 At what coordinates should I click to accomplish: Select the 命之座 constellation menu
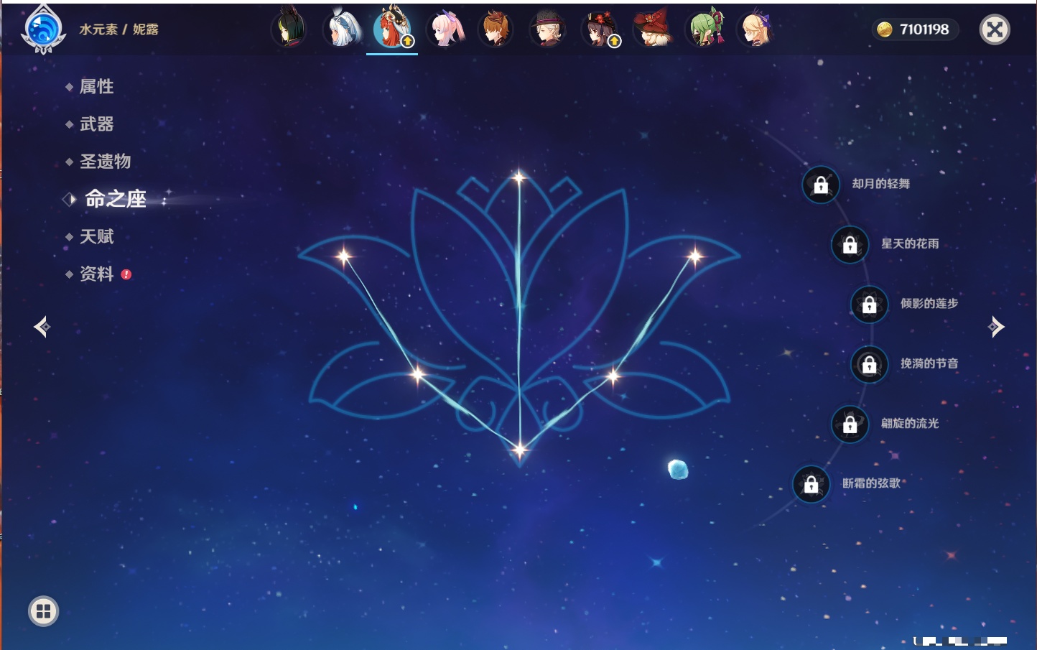115,199
